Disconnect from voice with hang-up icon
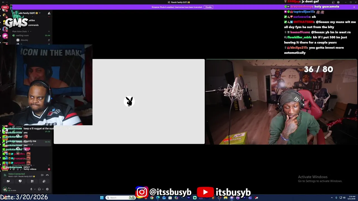358x201 pixels. (x=47, y=175)
